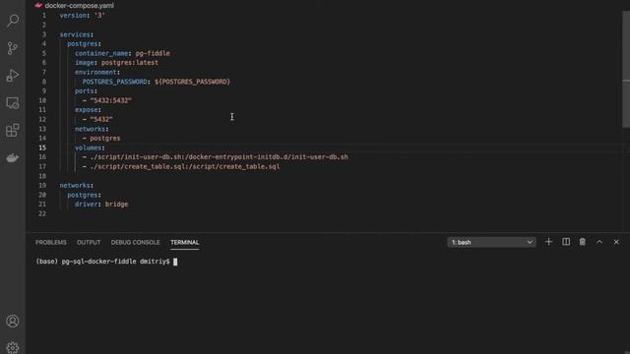This screenshot has height=354, width=630.
Task: Place cursor on 'environment:' key
Action: click(97, 72)
